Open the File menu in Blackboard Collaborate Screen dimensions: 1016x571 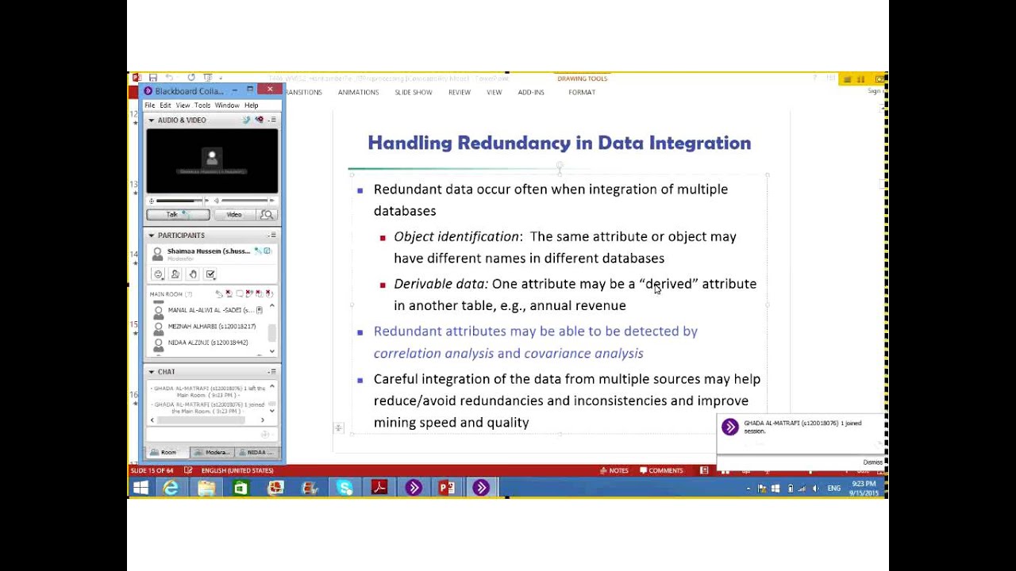pyautogui.click(x=149, y=105)
